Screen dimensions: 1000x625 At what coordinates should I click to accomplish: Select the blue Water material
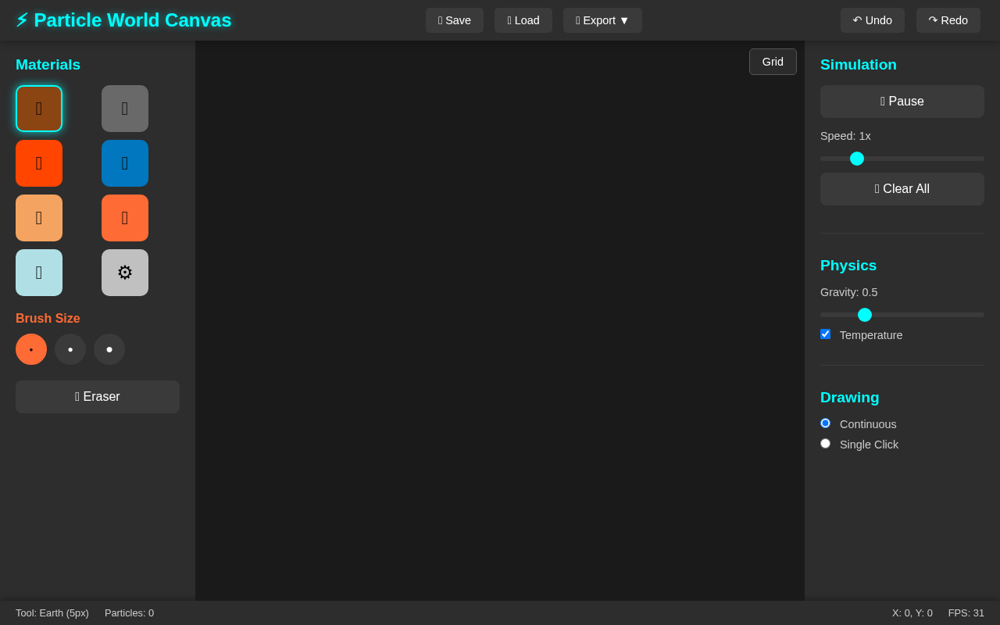[125, 163]
